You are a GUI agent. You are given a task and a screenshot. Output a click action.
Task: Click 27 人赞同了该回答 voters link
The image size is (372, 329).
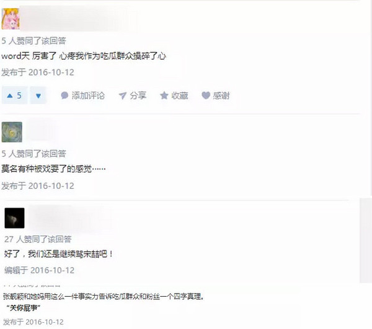tap(38, 239)
